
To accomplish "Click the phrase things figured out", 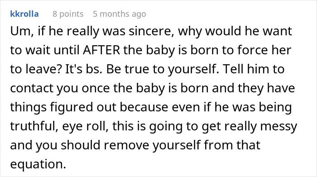I will point(63,107).
